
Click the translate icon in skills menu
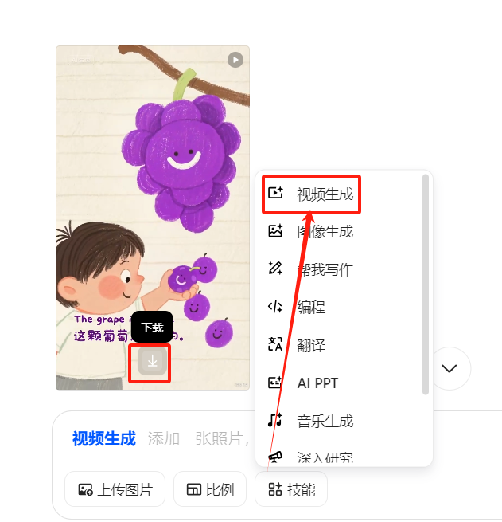[275, 344]
